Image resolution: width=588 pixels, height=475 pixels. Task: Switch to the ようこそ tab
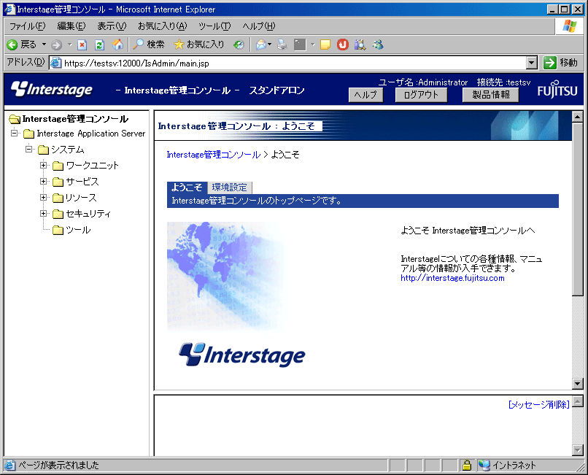pos(186,188)
